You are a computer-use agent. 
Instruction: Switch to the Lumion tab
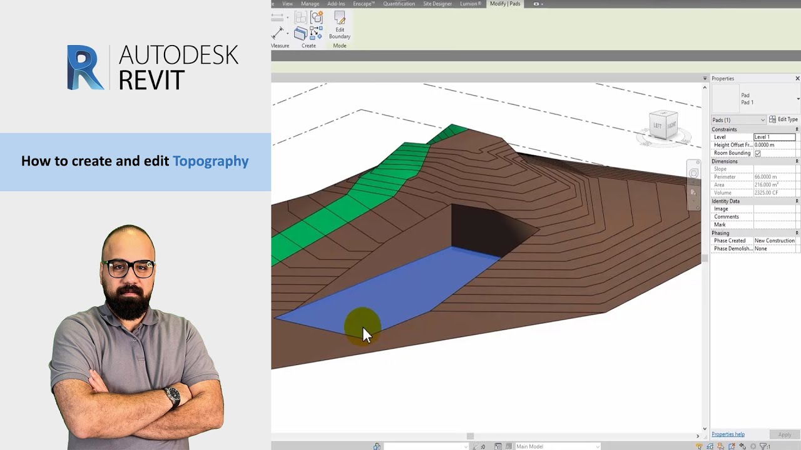click(471, 4)
